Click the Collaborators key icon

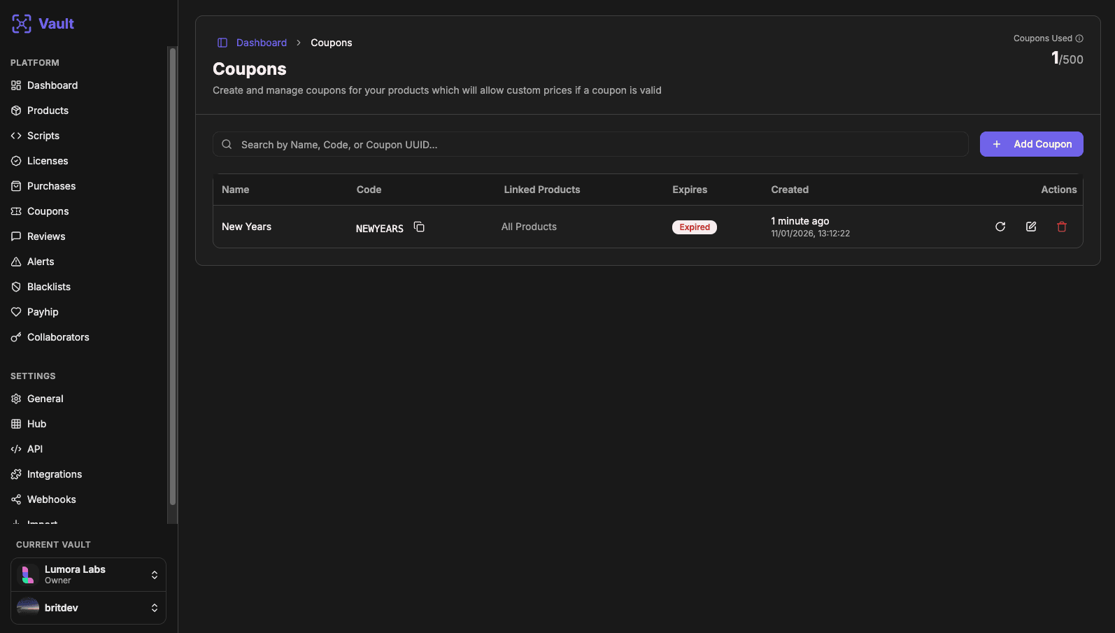pyautogui.click(x=16, y=337)
